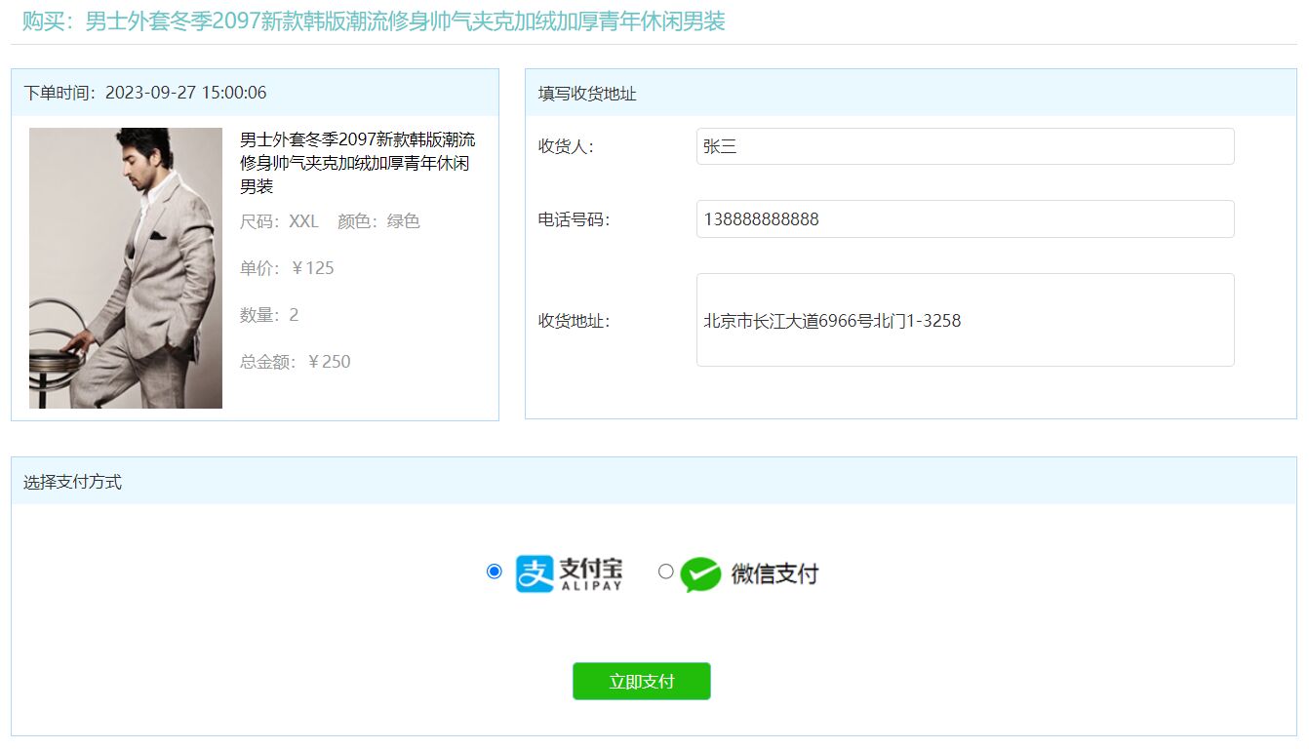Click the 收货地址 text area
1309x749 pixels.
966,320
